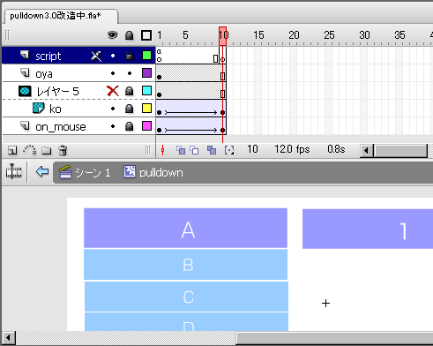Select the purple 1 item on stage
This screenshot has width=433, height=346.
(368, 229)
